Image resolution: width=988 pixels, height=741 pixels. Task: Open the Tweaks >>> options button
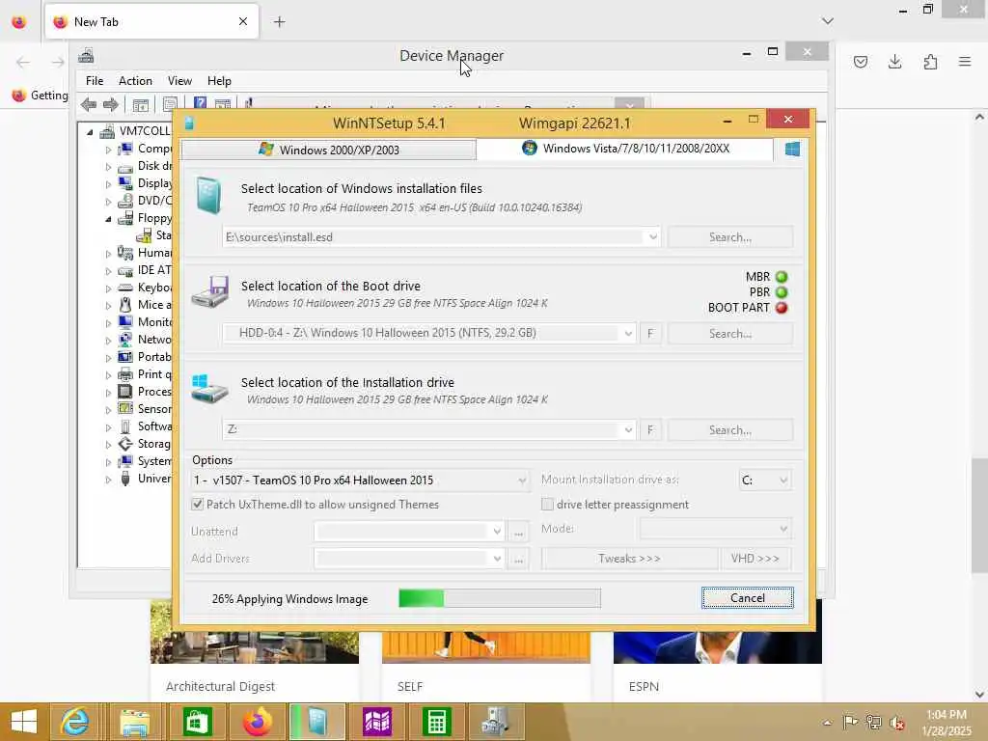point(629,559)
